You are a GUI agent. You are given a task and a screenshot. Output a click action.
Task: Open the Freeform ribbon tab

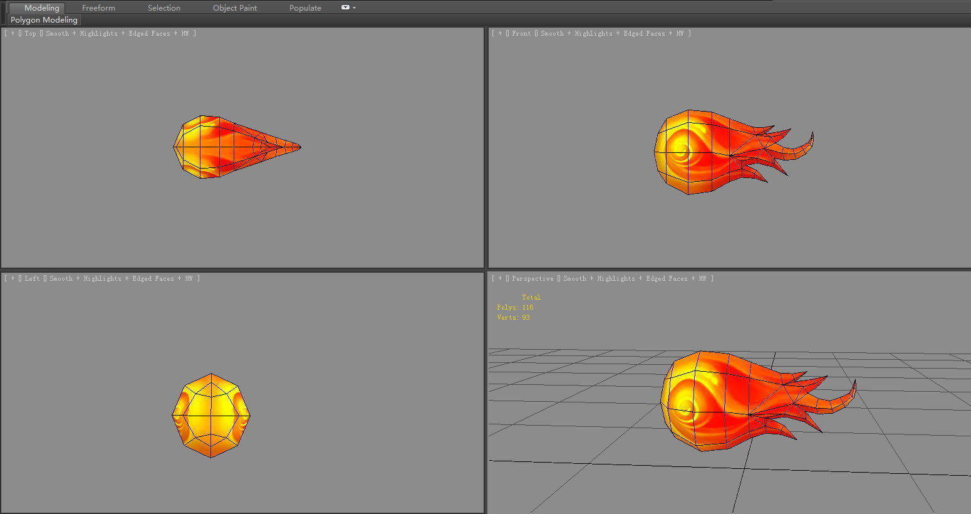98,8
